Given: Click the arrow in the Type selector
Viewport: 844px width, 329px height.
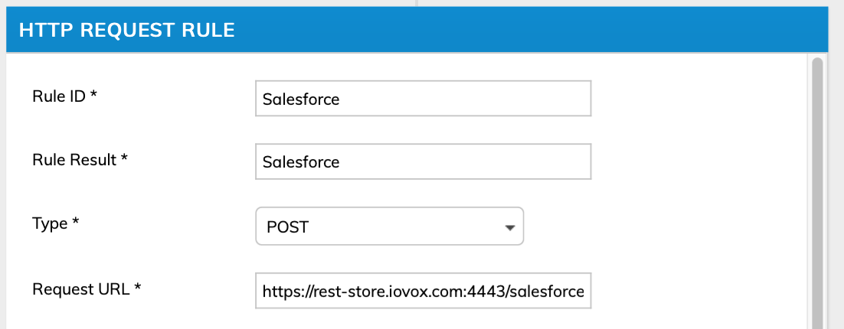Looking at the screenshot, I should [509, 227].
